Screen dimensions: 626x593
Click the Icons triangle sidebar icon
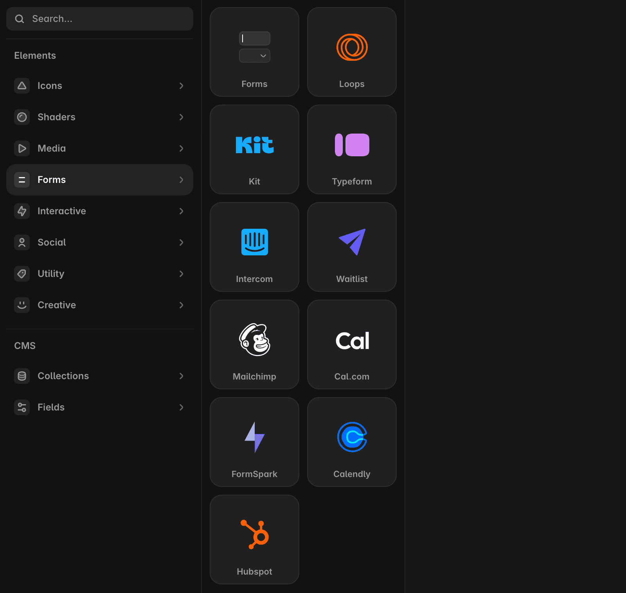(x=22, y=86)
